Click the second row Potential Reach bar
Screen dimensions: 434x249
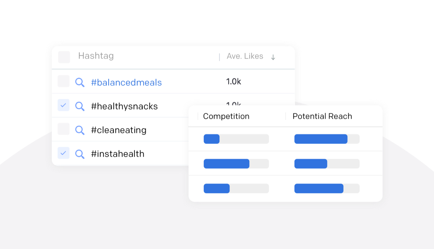click(327, 164)
